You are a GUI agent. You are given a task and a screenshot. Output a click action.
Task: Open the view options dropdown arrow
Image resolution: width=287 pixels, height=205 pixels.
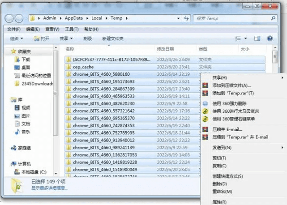245,38
